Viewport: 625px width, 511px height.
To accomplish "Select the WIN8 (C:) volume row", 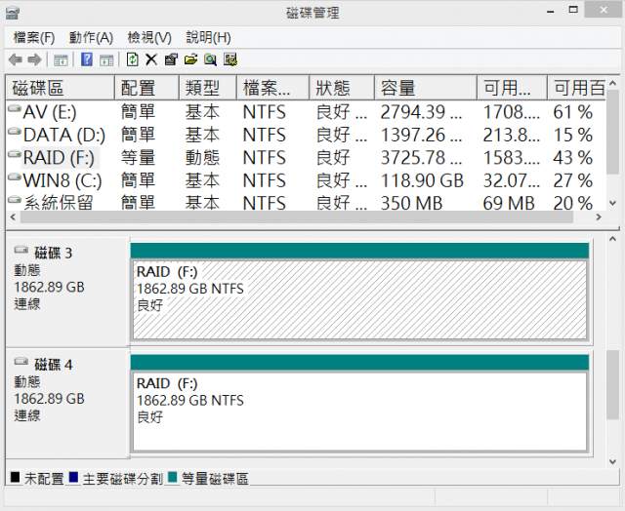I will pyautogui.click(x=59, y=179).
